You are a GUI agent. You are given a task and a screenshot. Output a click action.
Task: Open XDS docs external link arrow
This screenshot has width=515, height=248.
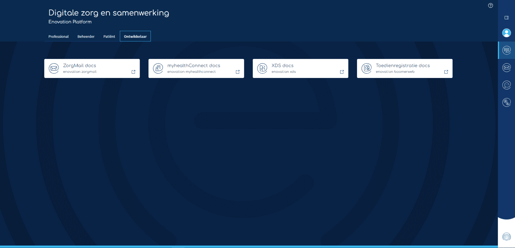tap(342, 72)
